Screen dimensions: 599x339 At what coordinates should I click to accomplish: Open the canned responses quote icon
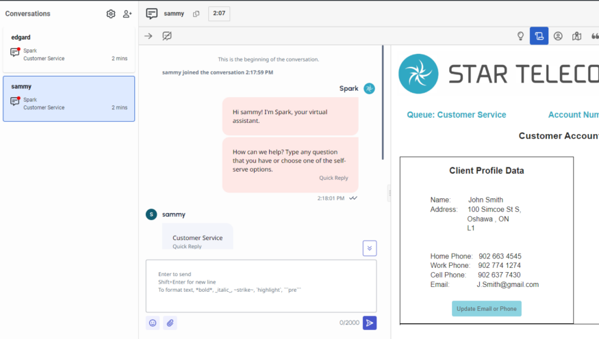point(595,36)
